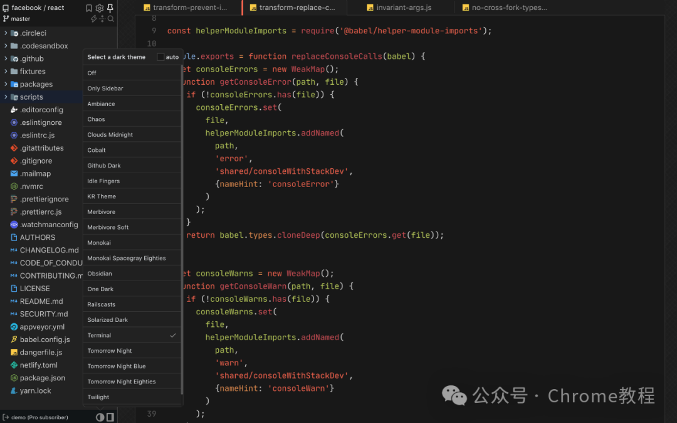Click the dangerfile.js file icon
This screenshot has height=423, width=677.
coord(14,353)
